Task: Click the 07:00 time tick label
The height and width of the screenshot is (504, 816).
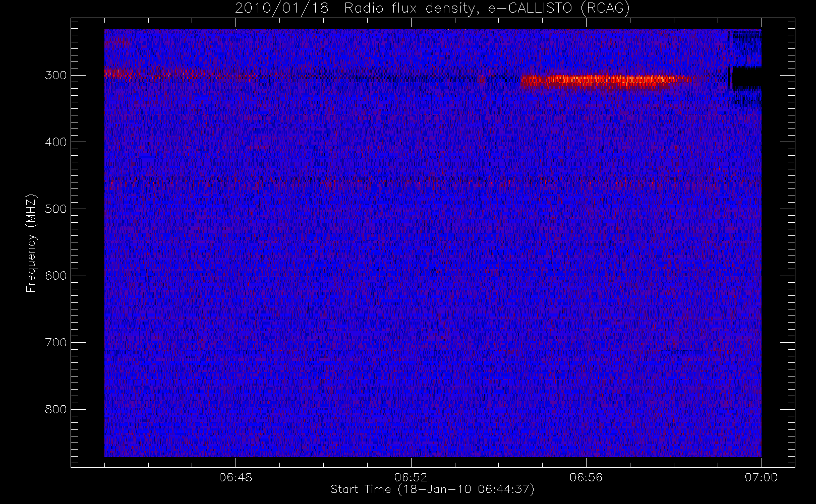Action: [x=761, y=477]
